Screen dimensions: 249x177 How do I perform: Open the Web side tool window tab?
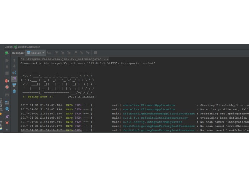click(1, 125)
